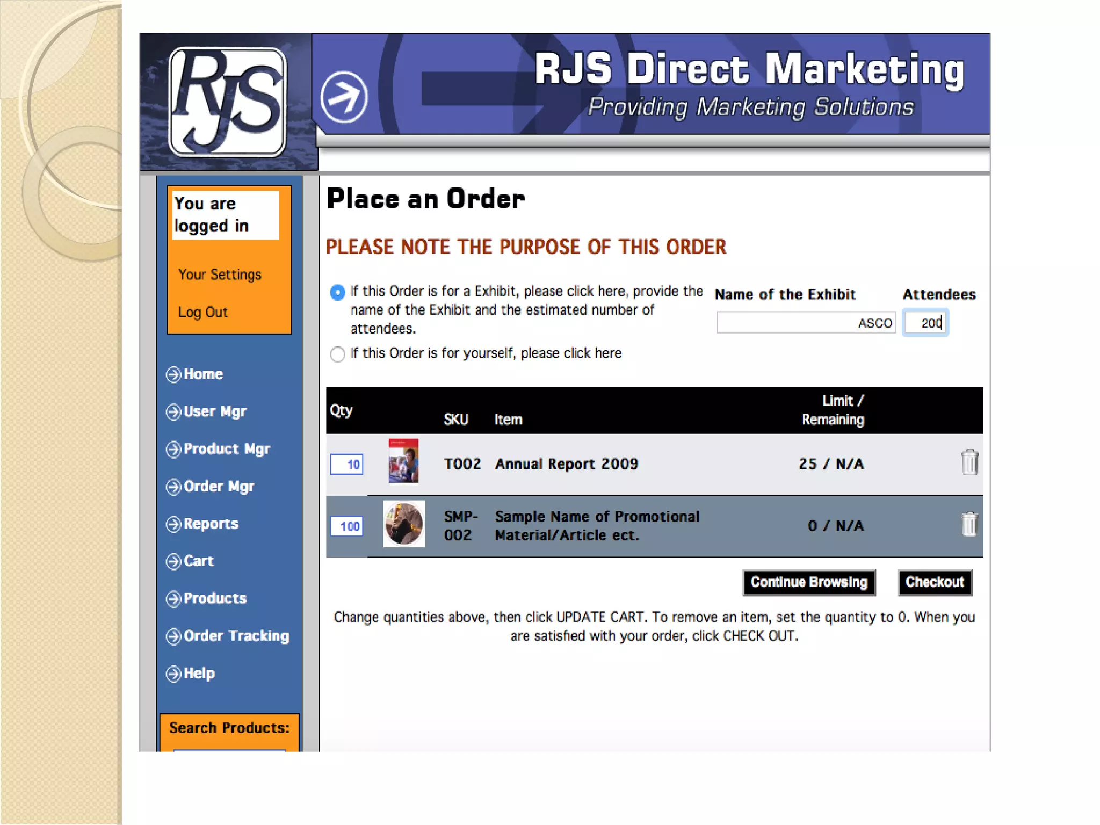This screenshot has height=825, width=1100.
Task: Click the arrow icon beside Help
Action: (173, 674)
